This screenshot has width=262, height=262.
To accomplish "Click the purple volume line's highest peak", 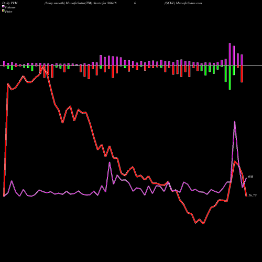I will 235,122.
